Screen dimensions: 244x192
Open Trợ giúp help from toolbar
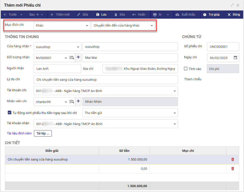pos(211,15)
